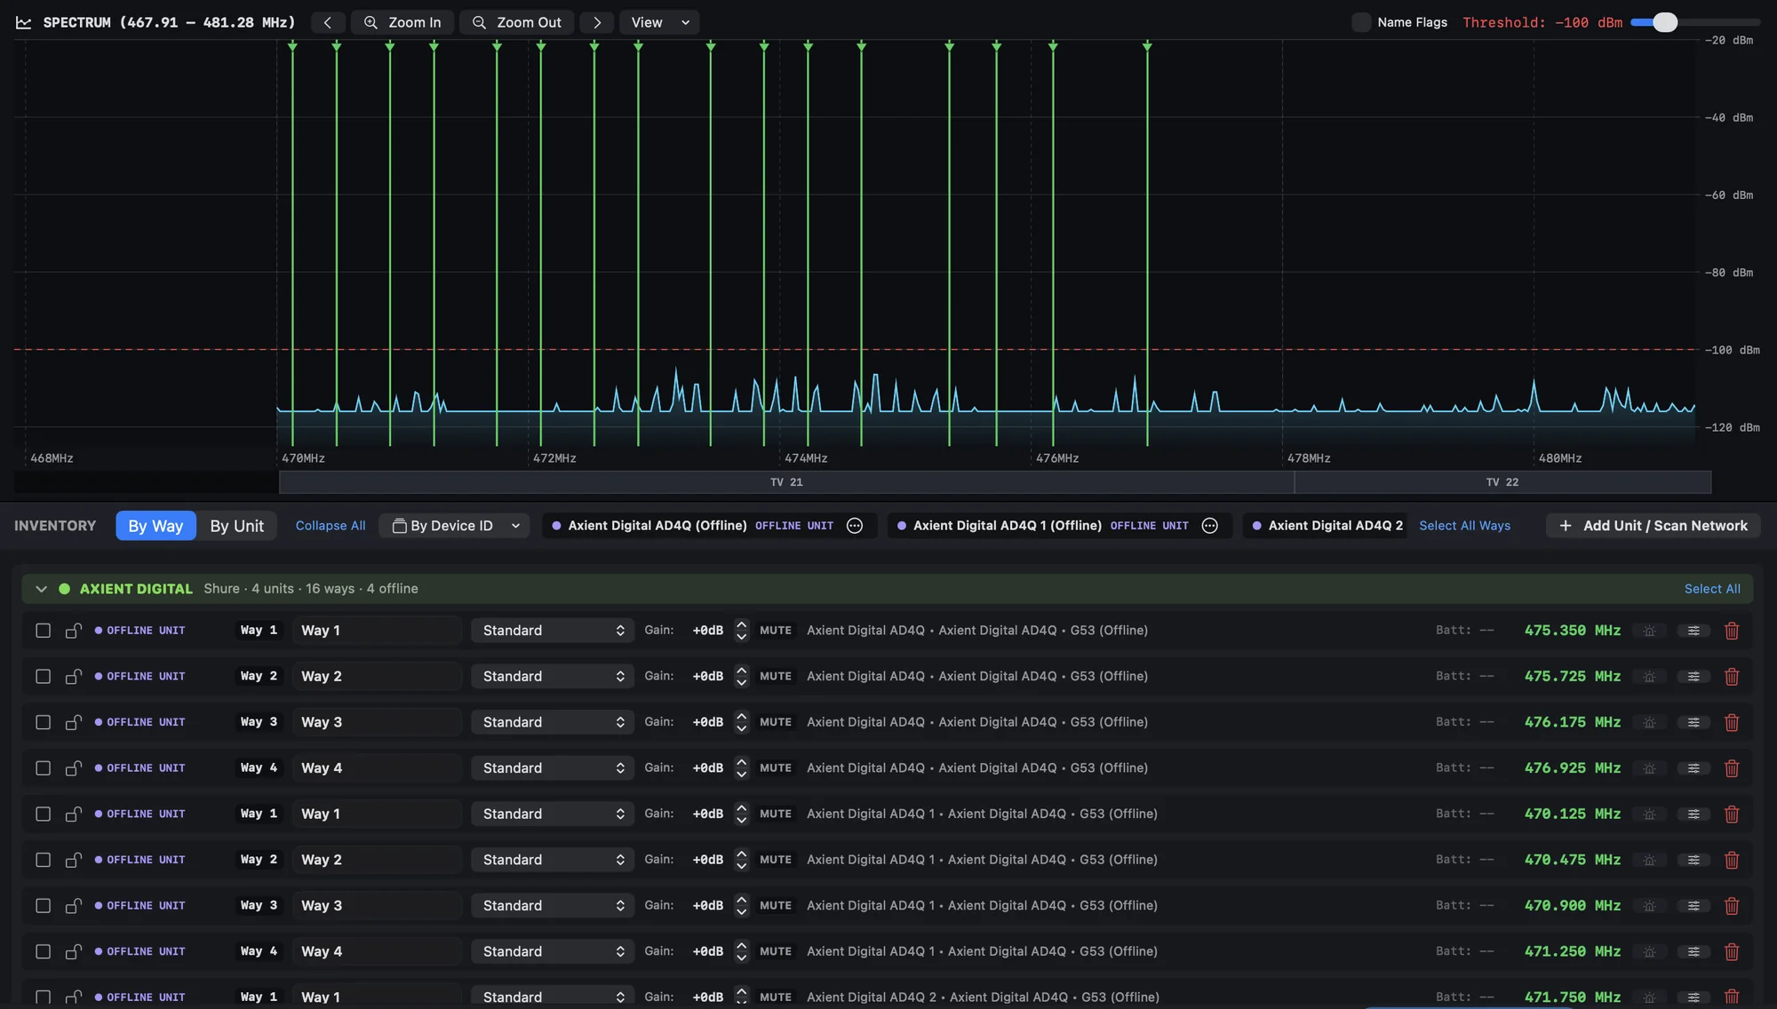Flash identify light on 475.350 MHz row
Image resolution: width=1777 pixels, height=1009 pixels.
point(1649,631)
